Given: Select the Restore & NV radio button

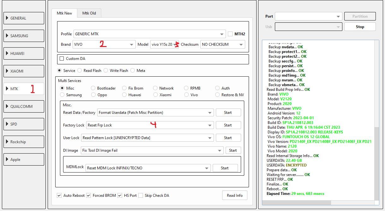Looking at the screenshot, I should [217, 95].
